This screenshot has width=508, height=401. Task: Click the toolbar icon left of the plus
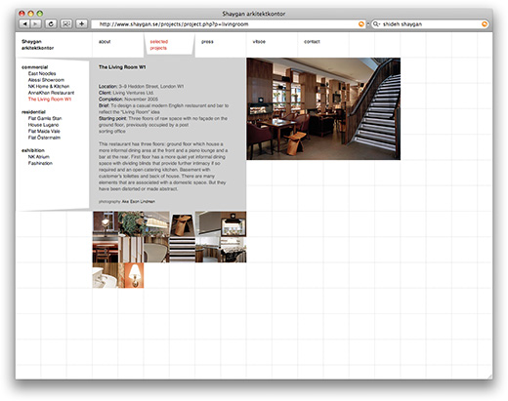(x=66, y=23)
